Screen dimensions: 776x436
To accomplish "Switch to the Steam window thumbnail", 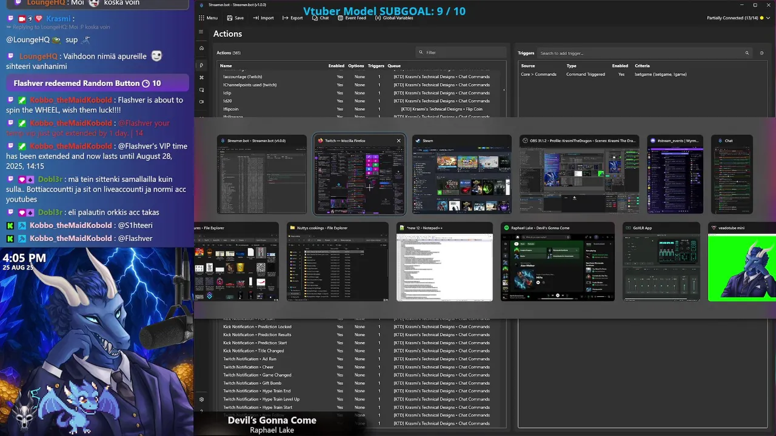I will 462,174.
